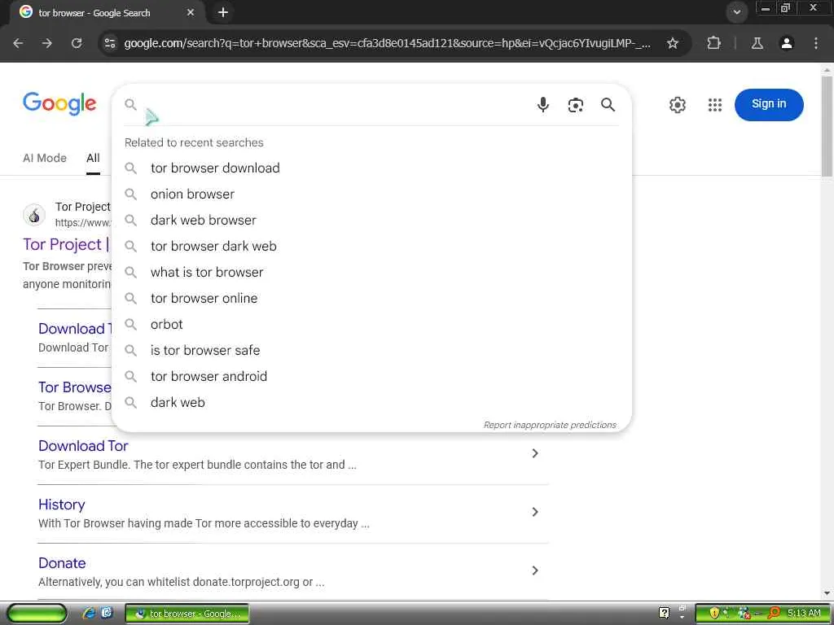Screen dimensions: 834x625
Task: Select suggestion tor browser download
Action: 371,168
